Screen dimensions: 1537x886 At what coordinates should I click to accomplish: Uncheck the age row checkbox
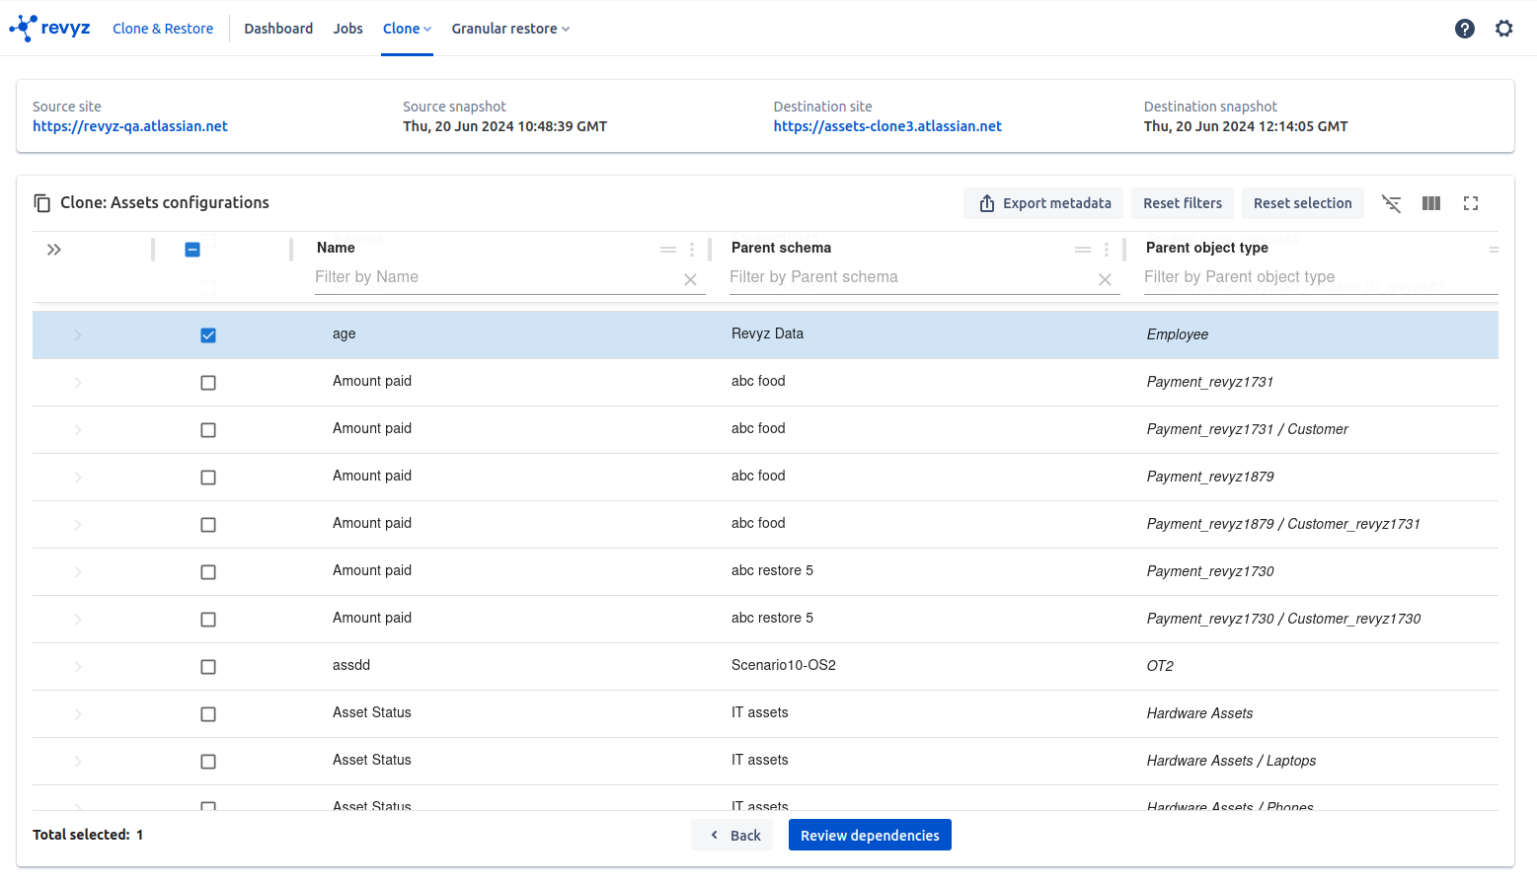coord(208,335)
